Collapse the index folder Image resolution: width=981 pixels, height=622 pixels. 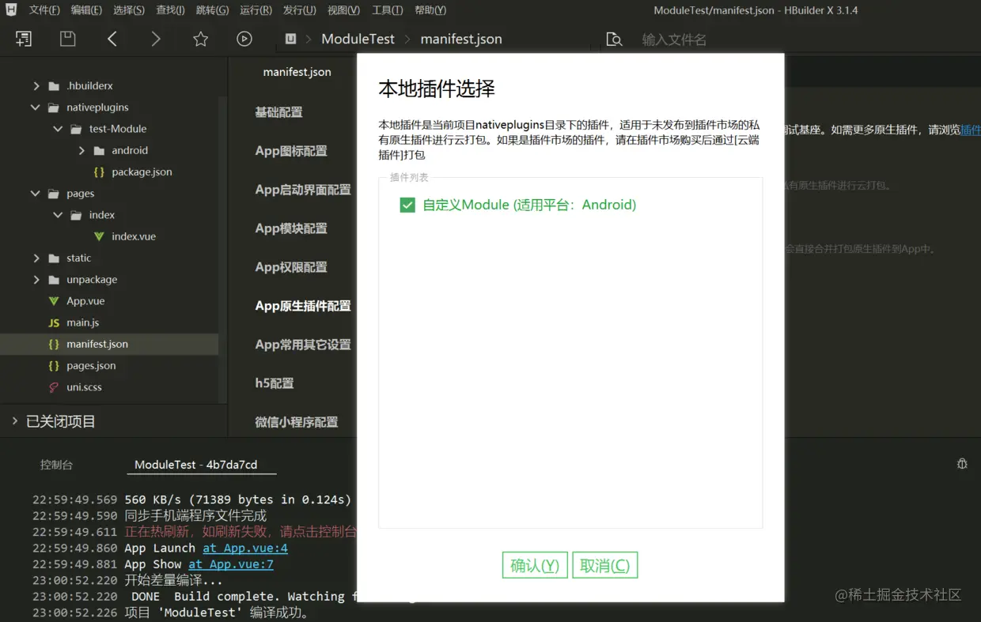click(x=58, y=215)
